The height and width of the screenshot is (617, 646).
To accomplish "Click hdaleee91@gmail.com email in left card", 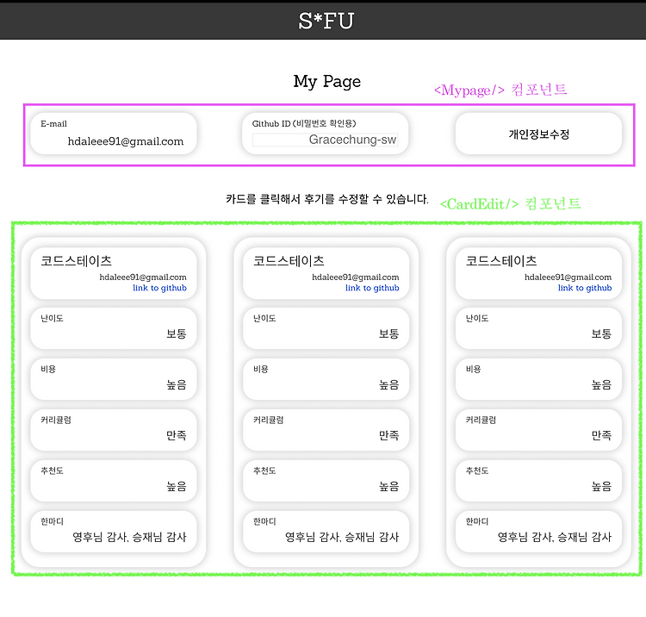I will pos(143,277).
